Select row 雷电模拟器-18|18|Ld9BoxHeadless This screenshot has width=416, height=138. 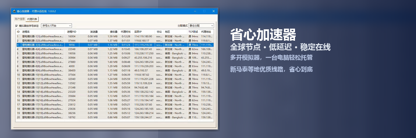point(115,109)
